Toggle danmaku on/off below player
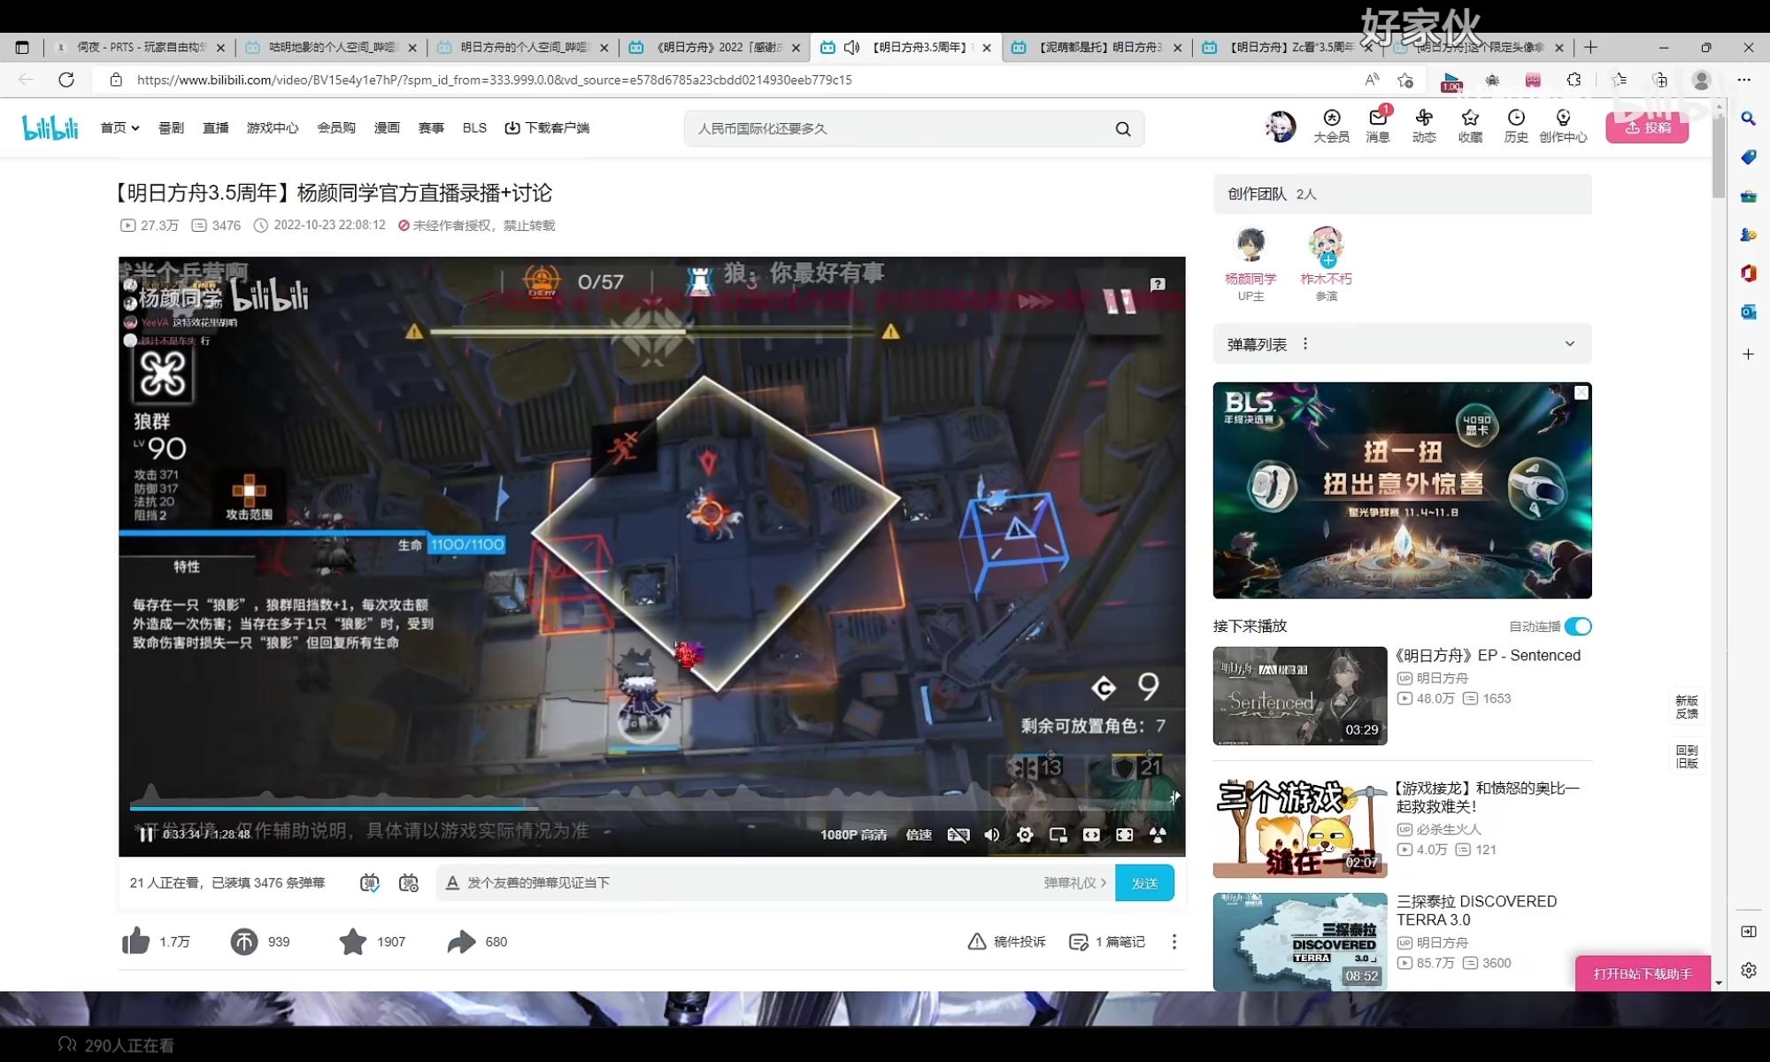Image resolution: width=1770 pixels, height=1062 pixels. [x=370, y=882]
